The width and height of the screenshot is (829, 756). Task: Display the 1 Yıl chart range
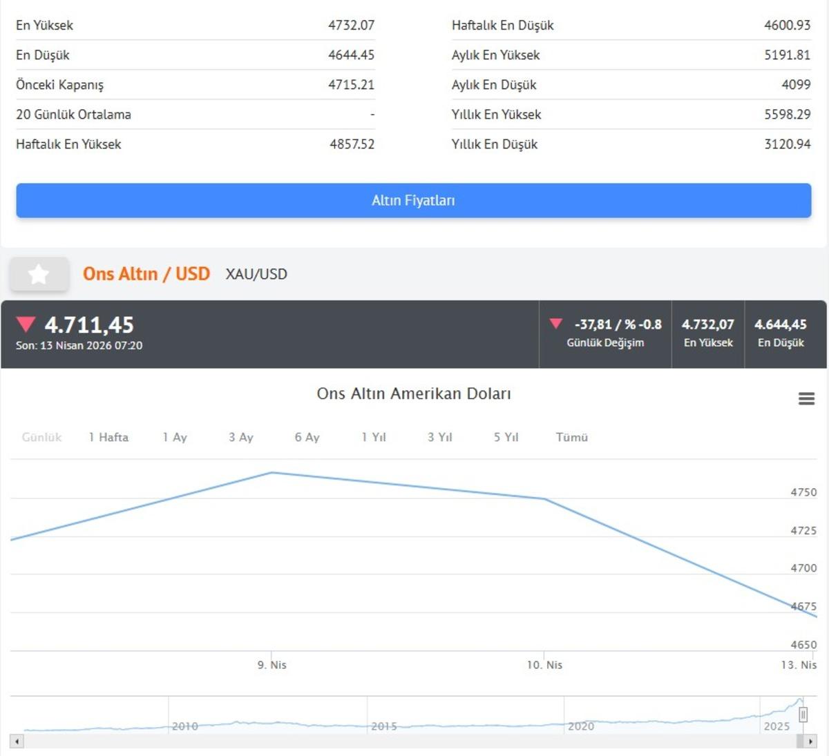(x=374, y=437)
